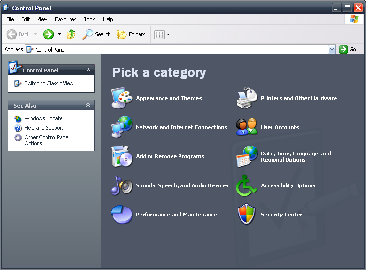Open the Windows Update link
Viewport: 366px width, 270px height.
pos(44,118)
